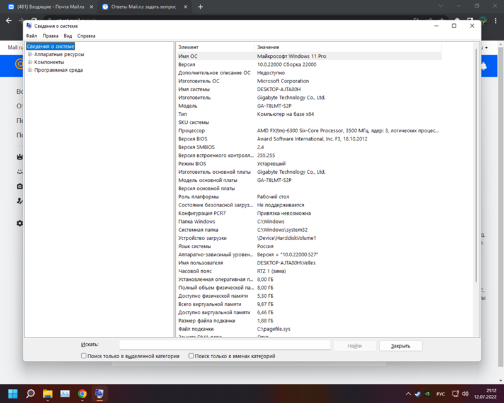Screen dimensions: 504x403
Task: Select the Папка Windows row
Action: [x=309, y=222]
